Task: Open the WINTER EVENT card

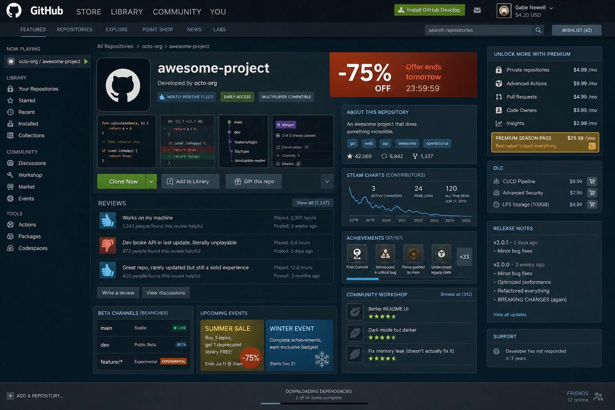Action: coord(299,345)
